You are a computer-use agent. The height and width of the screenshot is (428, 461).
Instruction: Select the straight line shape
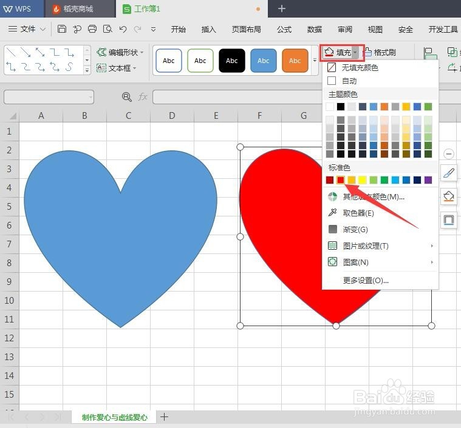[11, 52]
